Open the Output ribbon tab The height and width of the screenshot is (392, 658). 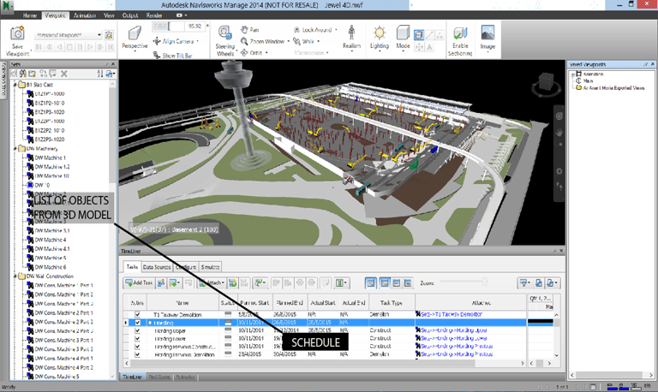tap(130, 15)
